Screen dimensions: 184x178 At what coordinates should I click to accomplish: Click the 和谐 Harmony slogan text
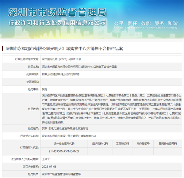172,25
